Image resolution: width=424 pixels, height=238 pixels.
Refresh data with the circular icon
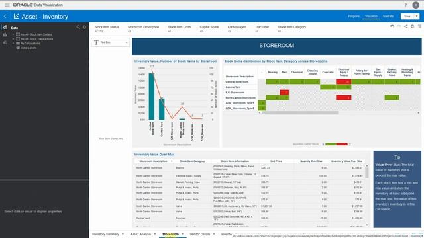pyautogui.click(x=412, y=26)
